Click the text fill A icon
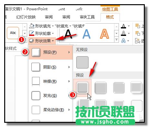Image resolution: width=149 pixels, height=127 pixels. tap(123, 26)
